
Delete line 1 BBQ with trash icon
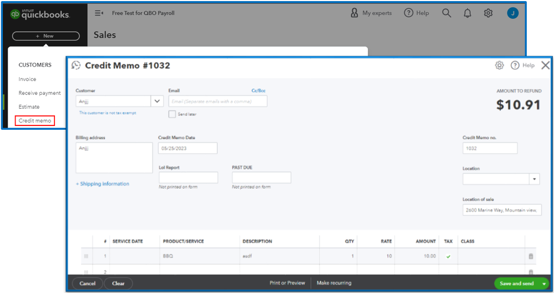click(x=531, y=256)
